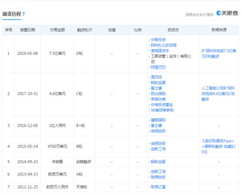Open the 联想创投 investor link

click(x=158, y=177)
